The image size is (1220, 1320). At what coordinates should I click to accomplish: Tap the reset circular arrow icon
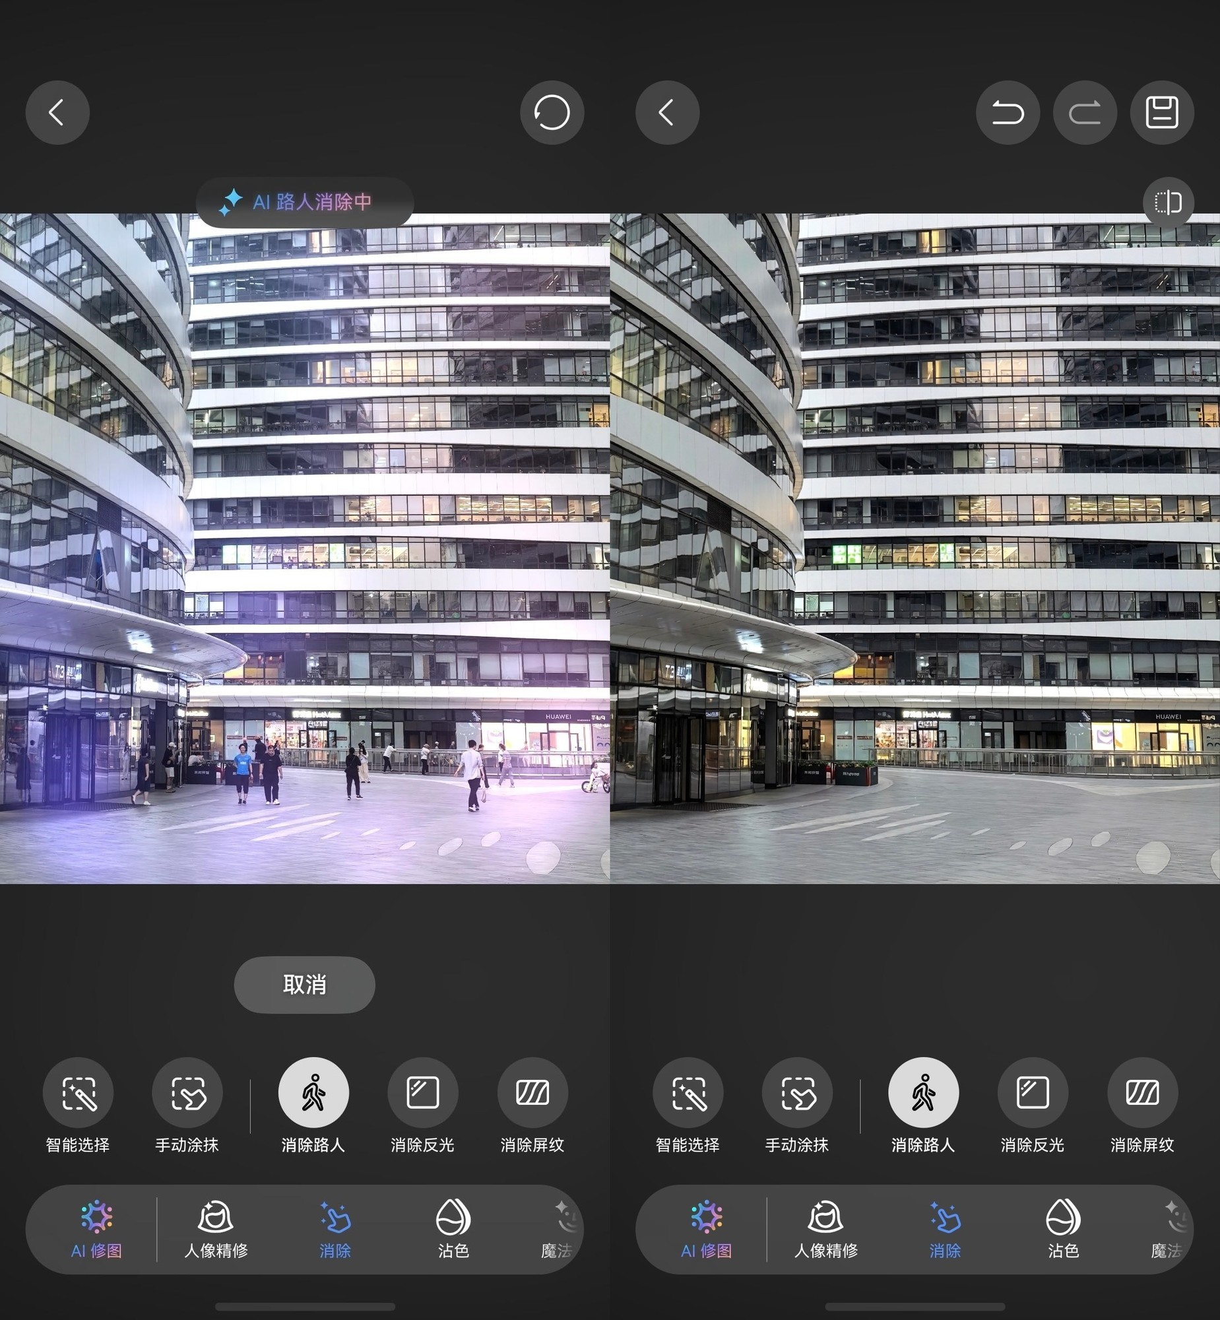(x=552, y=112)
